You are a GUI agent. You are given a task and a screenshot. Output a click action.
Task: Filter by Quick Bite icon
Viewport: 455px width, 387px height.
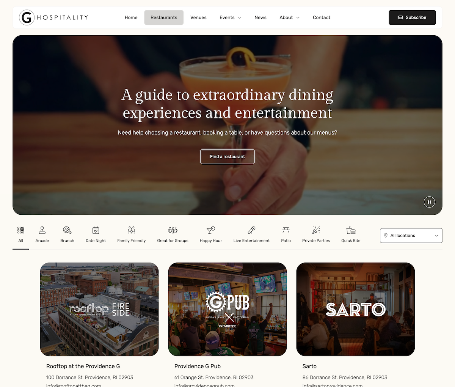pos(351,230)
